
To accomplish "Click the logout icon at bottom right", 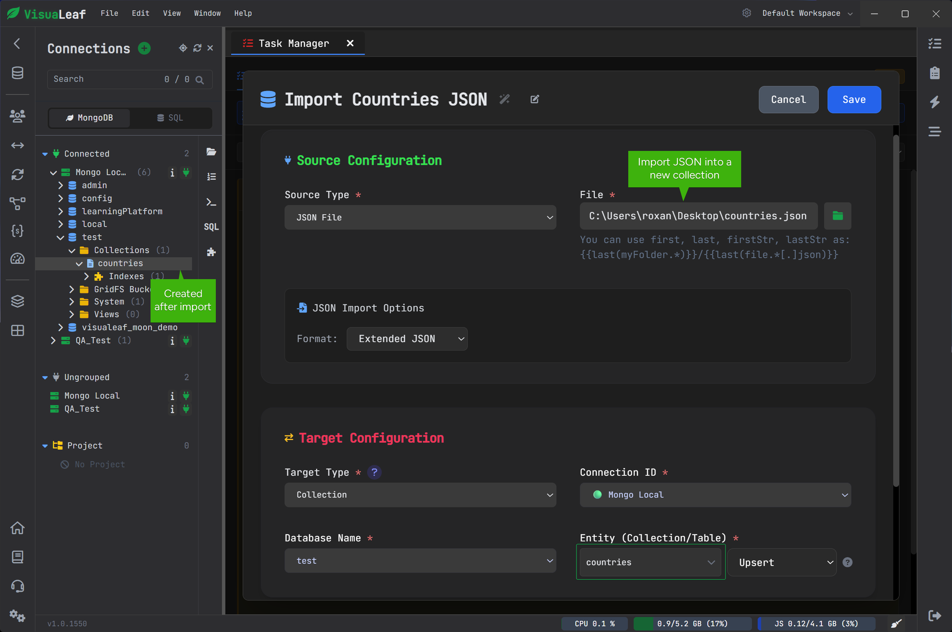I will point(935,615).
